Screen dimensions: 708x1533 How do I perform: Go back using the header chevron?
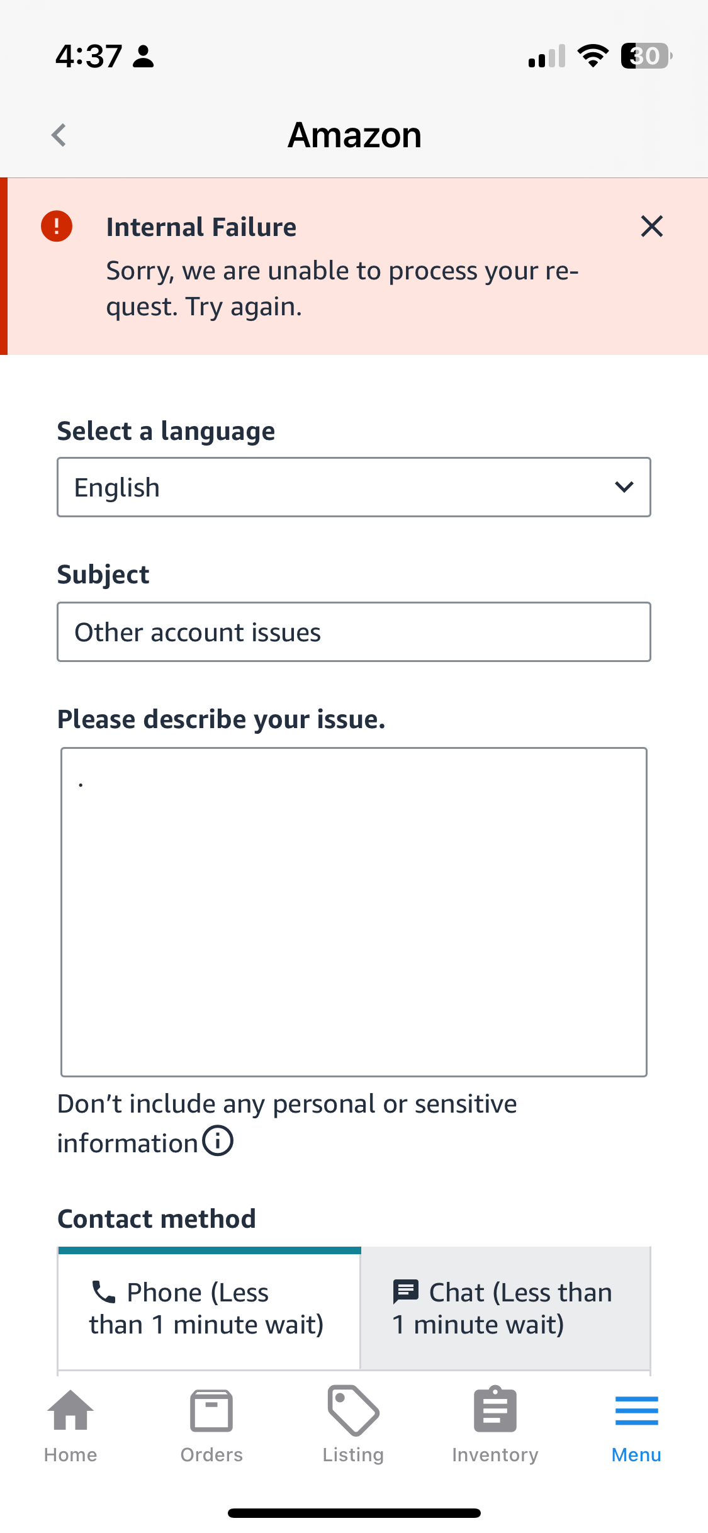click(x=59, y=135)
